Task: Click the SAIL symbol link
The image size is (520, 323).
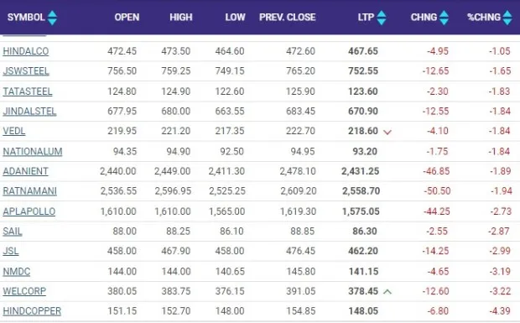Action: 13,232
